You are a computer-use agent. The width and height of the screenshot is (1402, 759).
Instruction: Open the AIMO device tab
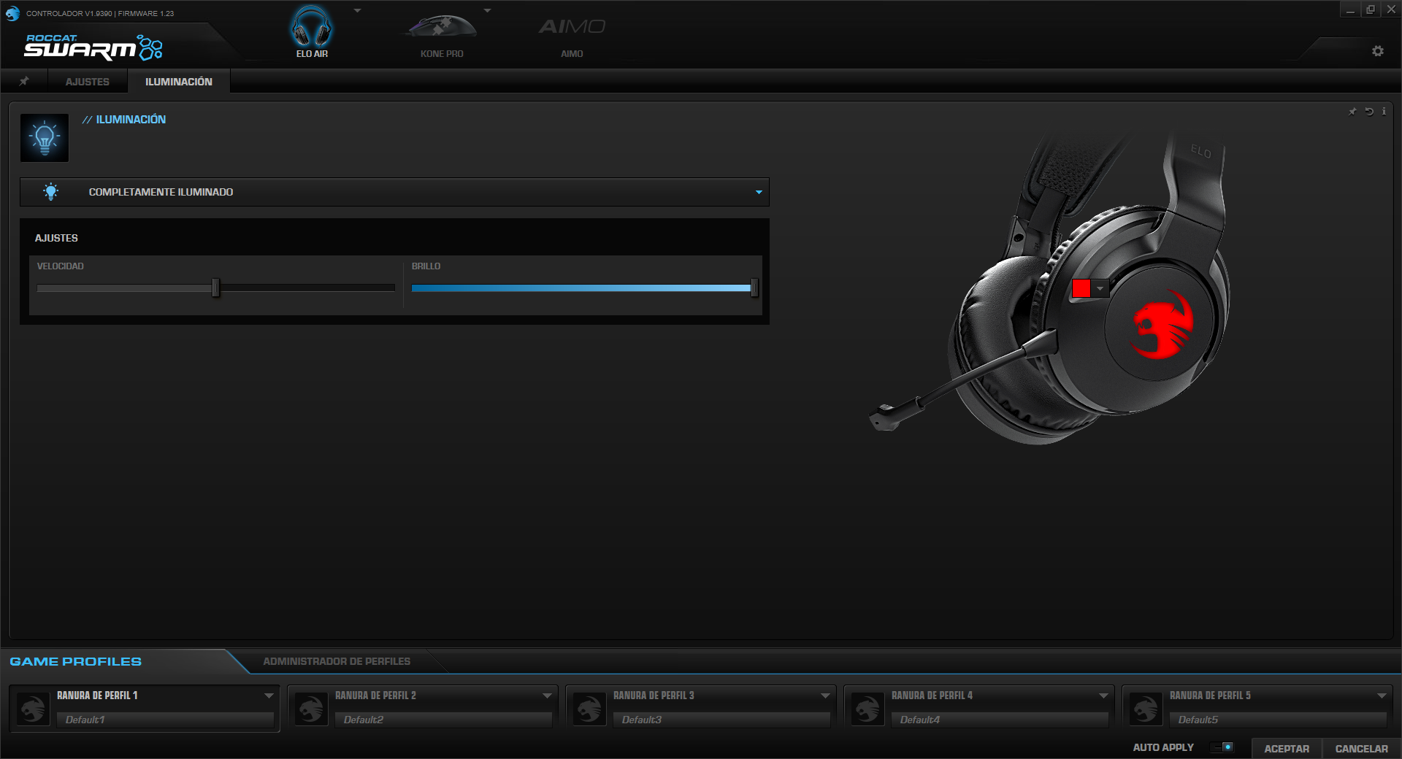tap(572, 35)
